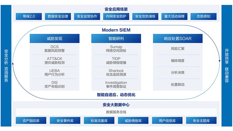Open the 资产指纹库 database box

click(x=31, y=121)
